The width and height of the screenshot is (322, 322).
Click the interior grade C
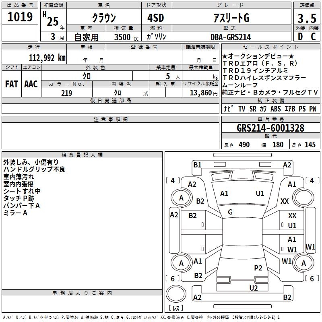tap(313, 37)
